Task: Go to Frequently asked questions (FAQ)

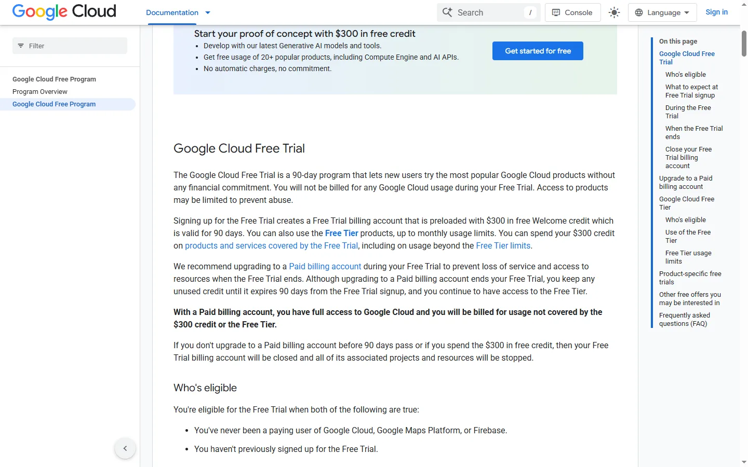Action: [685, 320]
